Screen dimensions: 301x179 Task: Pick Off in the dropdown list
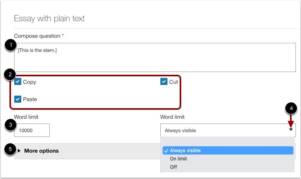click(x=173, y=167)
